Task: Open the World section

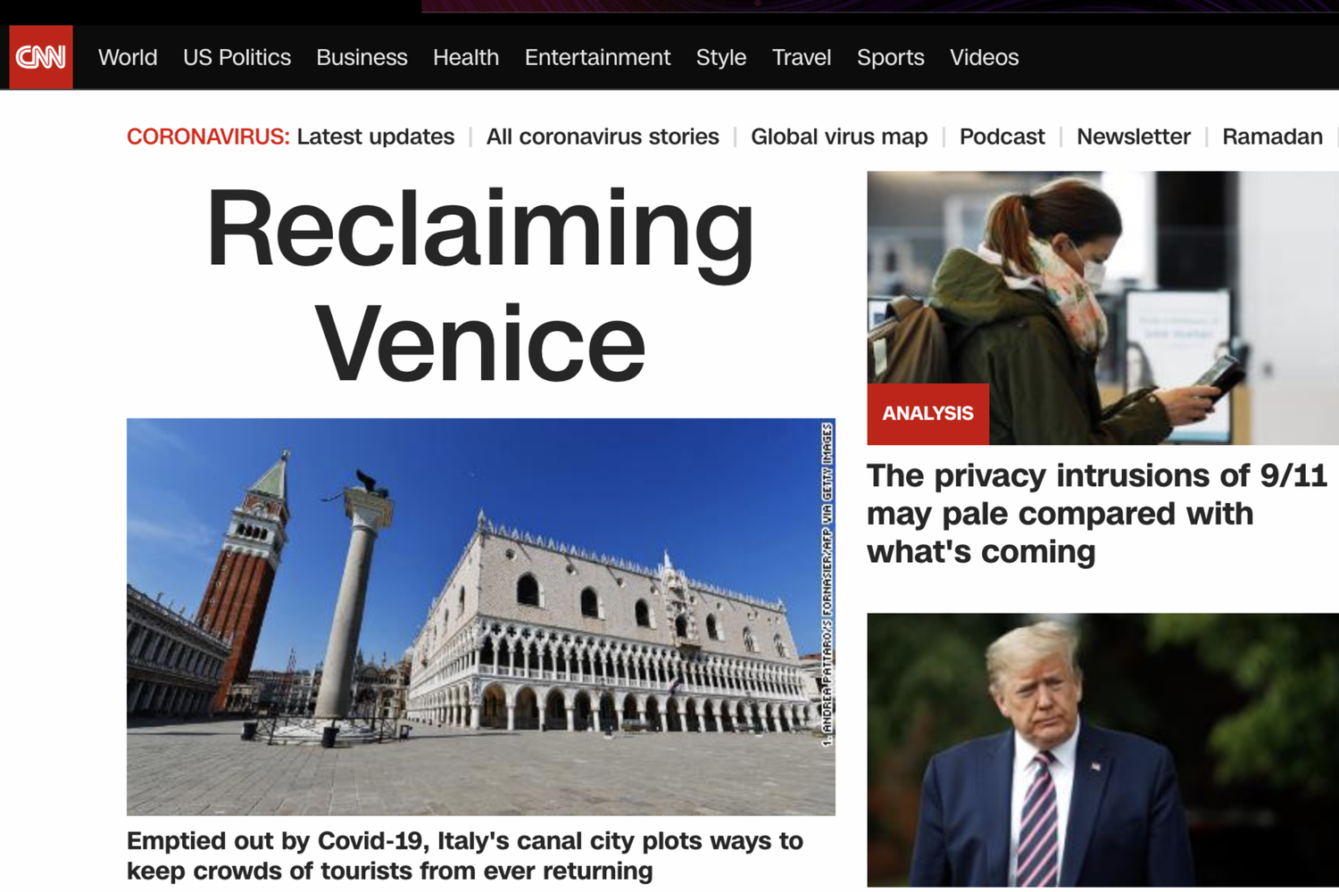Action: tap(128, 57)
